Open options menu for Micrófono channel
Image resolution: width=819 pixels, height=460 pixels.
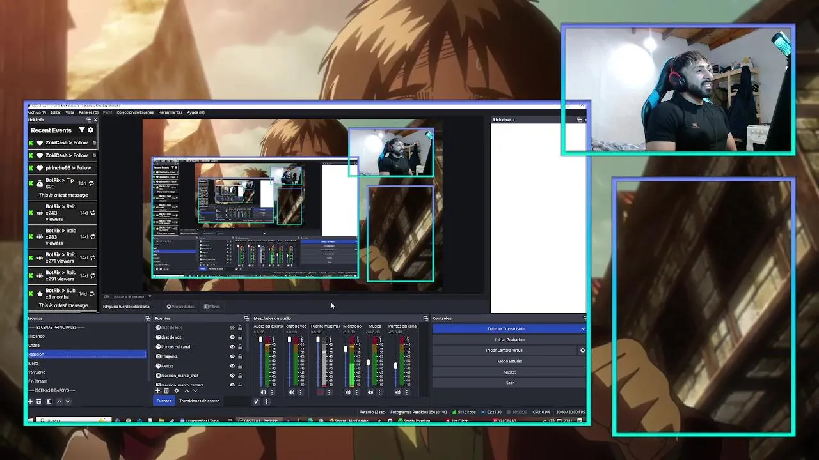(356, 392)
